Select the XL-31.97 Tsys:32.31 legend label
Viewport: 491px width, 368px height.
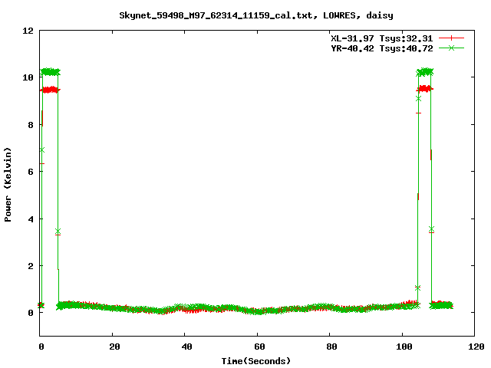tap(382, 38)
